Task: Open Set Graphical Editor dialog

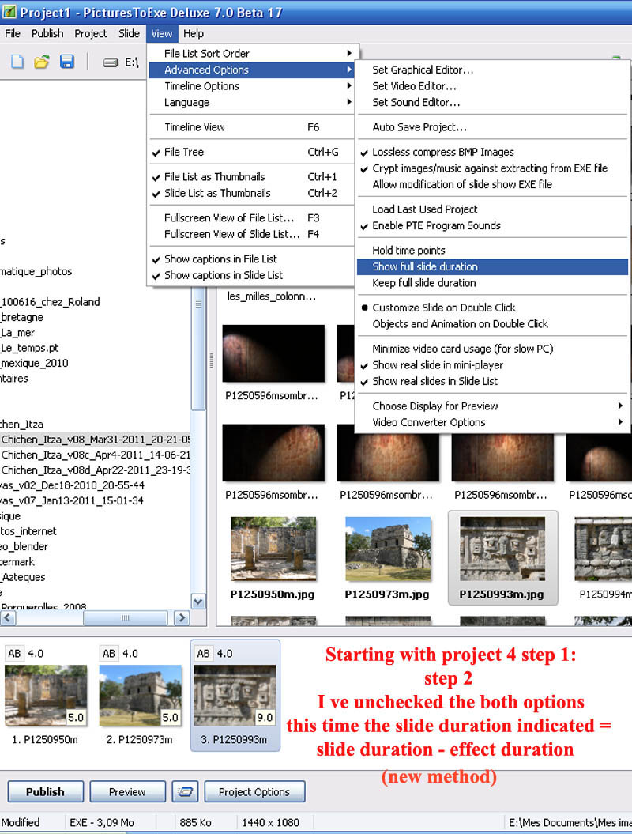Action: 492,70
